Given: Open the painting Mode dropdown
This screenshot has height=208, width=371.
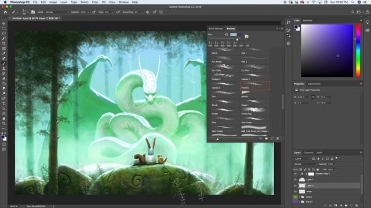Looking at the screenshot, I should pyautogui.click(x=57, y=12).
